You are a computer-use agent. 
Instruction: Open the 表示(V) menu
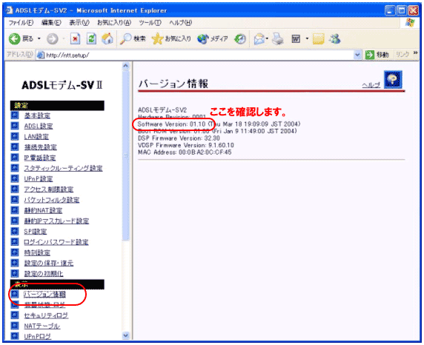pyautogui.click(x=79, y=23)
